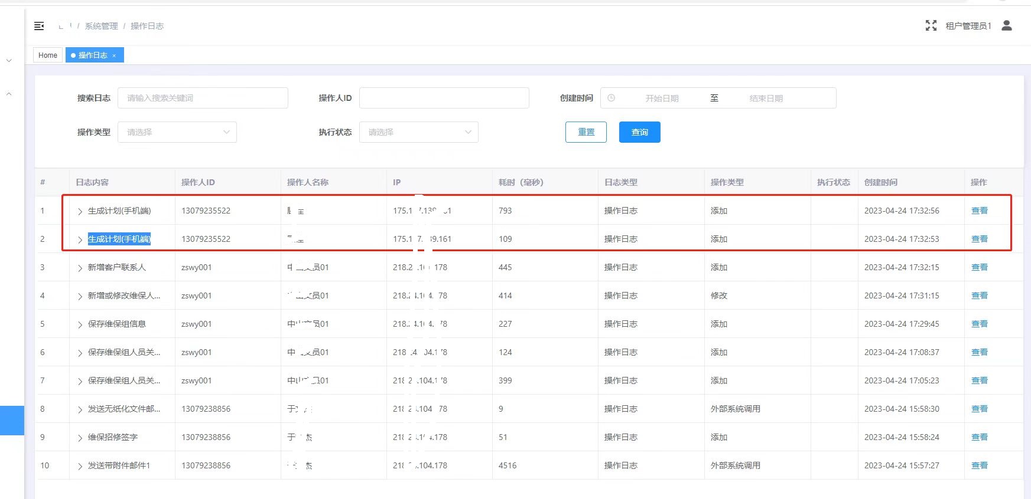The image size is (1031, 499).
Task: Click 查看 for the 15:58:30 row
Action: point(980,409)
